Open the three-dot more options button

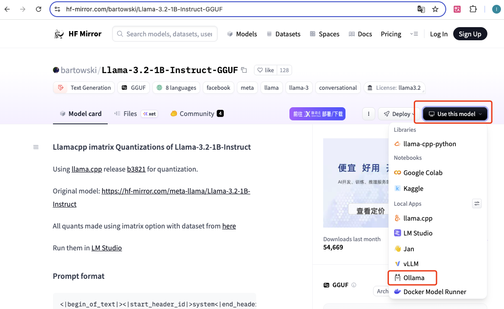click(369, 114)
